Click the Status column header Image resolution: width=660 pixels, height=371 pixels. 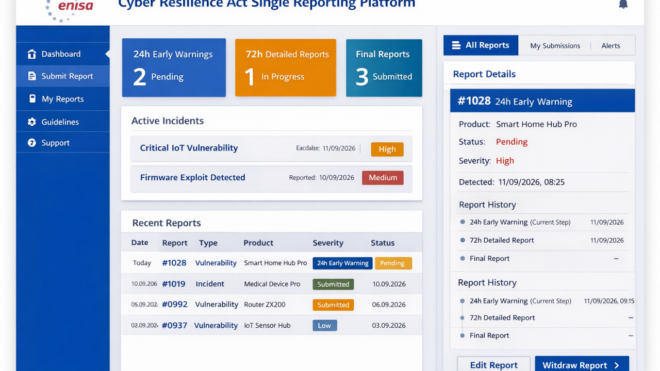pyautogui.click(x=383, y=243)
